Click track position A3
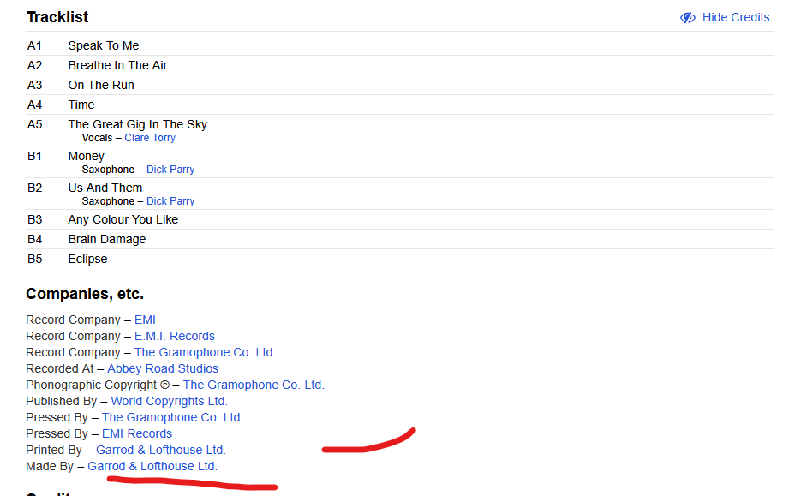The width and height of the screenshot is (795, 496). [x=34, y=85]
